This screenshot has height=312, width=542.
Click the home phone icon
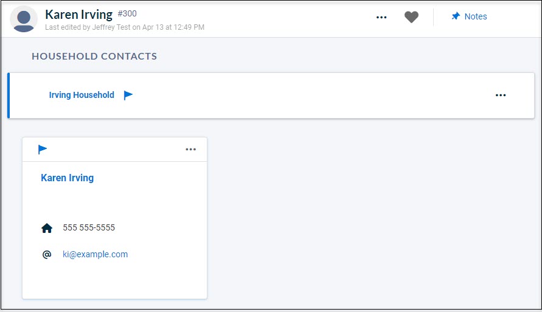coord(47,228)
